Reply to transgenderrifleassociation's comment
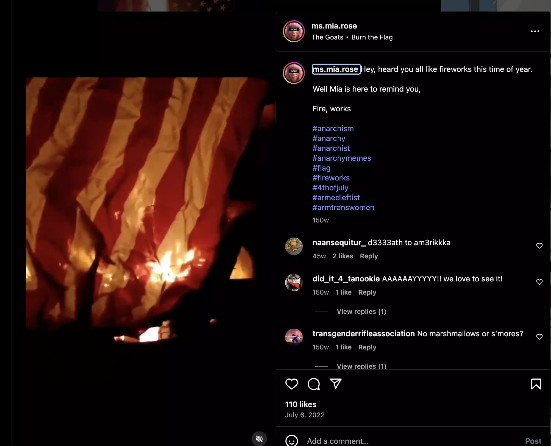This screenshot has height=446, width=551. (367, 347)
